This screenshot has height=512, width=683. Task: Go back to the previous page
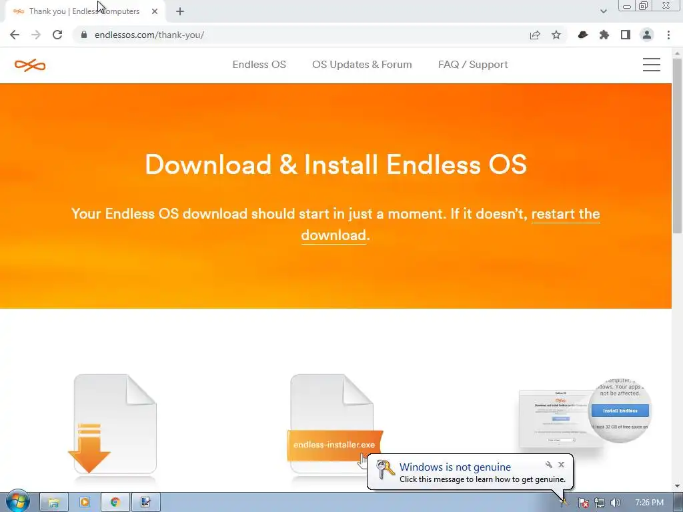(15, 35)
